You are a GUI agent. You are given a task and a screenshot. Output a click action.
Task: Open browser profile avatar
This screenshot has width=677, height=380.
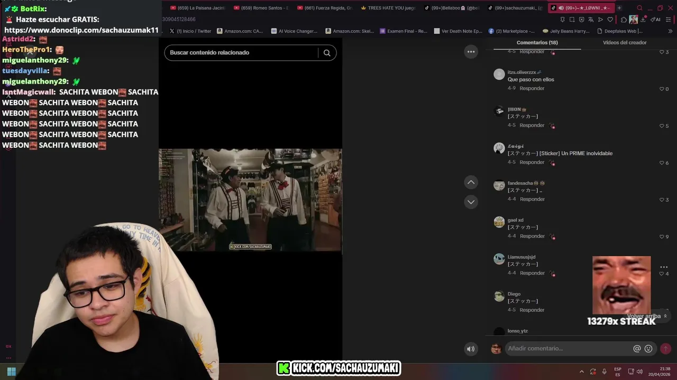tap(633, 20)
